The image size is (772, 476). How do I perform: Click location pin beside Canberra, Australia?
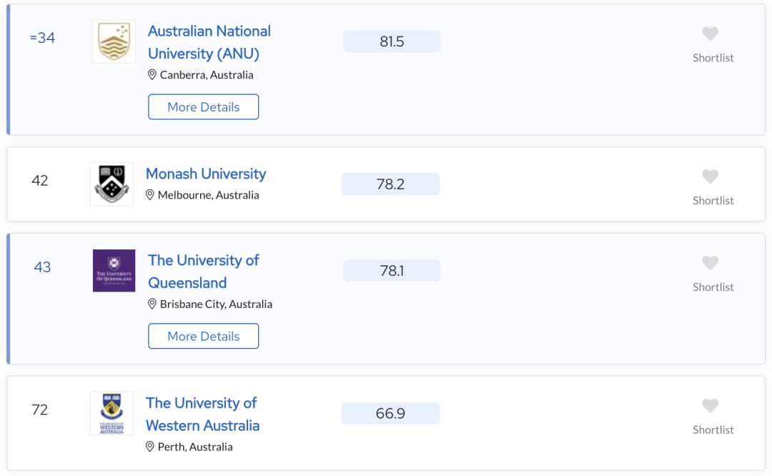click(x=152, y=74)
